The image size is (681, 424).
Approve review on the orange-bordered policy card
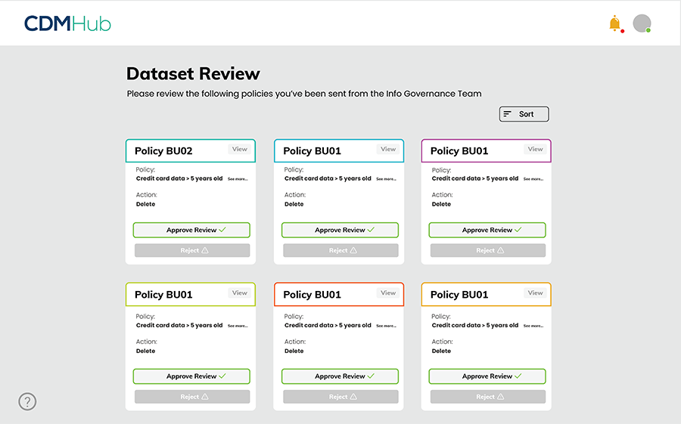[x=487, y=376]
